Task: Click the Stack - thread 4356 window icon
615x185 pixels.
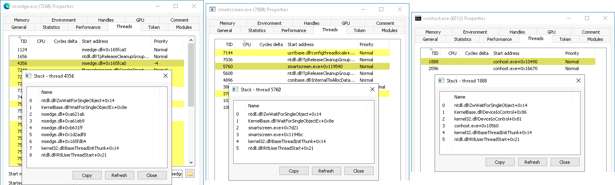Action: 28,76
